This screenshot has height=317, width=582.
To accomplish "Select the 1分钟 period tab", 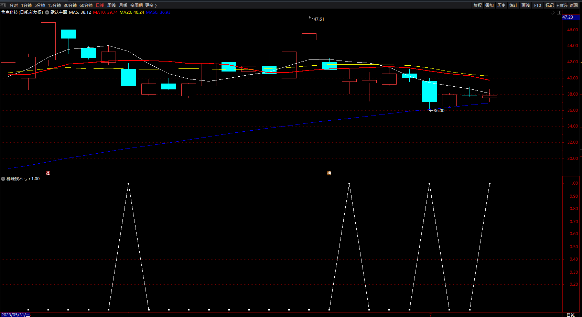I will 26,6.
